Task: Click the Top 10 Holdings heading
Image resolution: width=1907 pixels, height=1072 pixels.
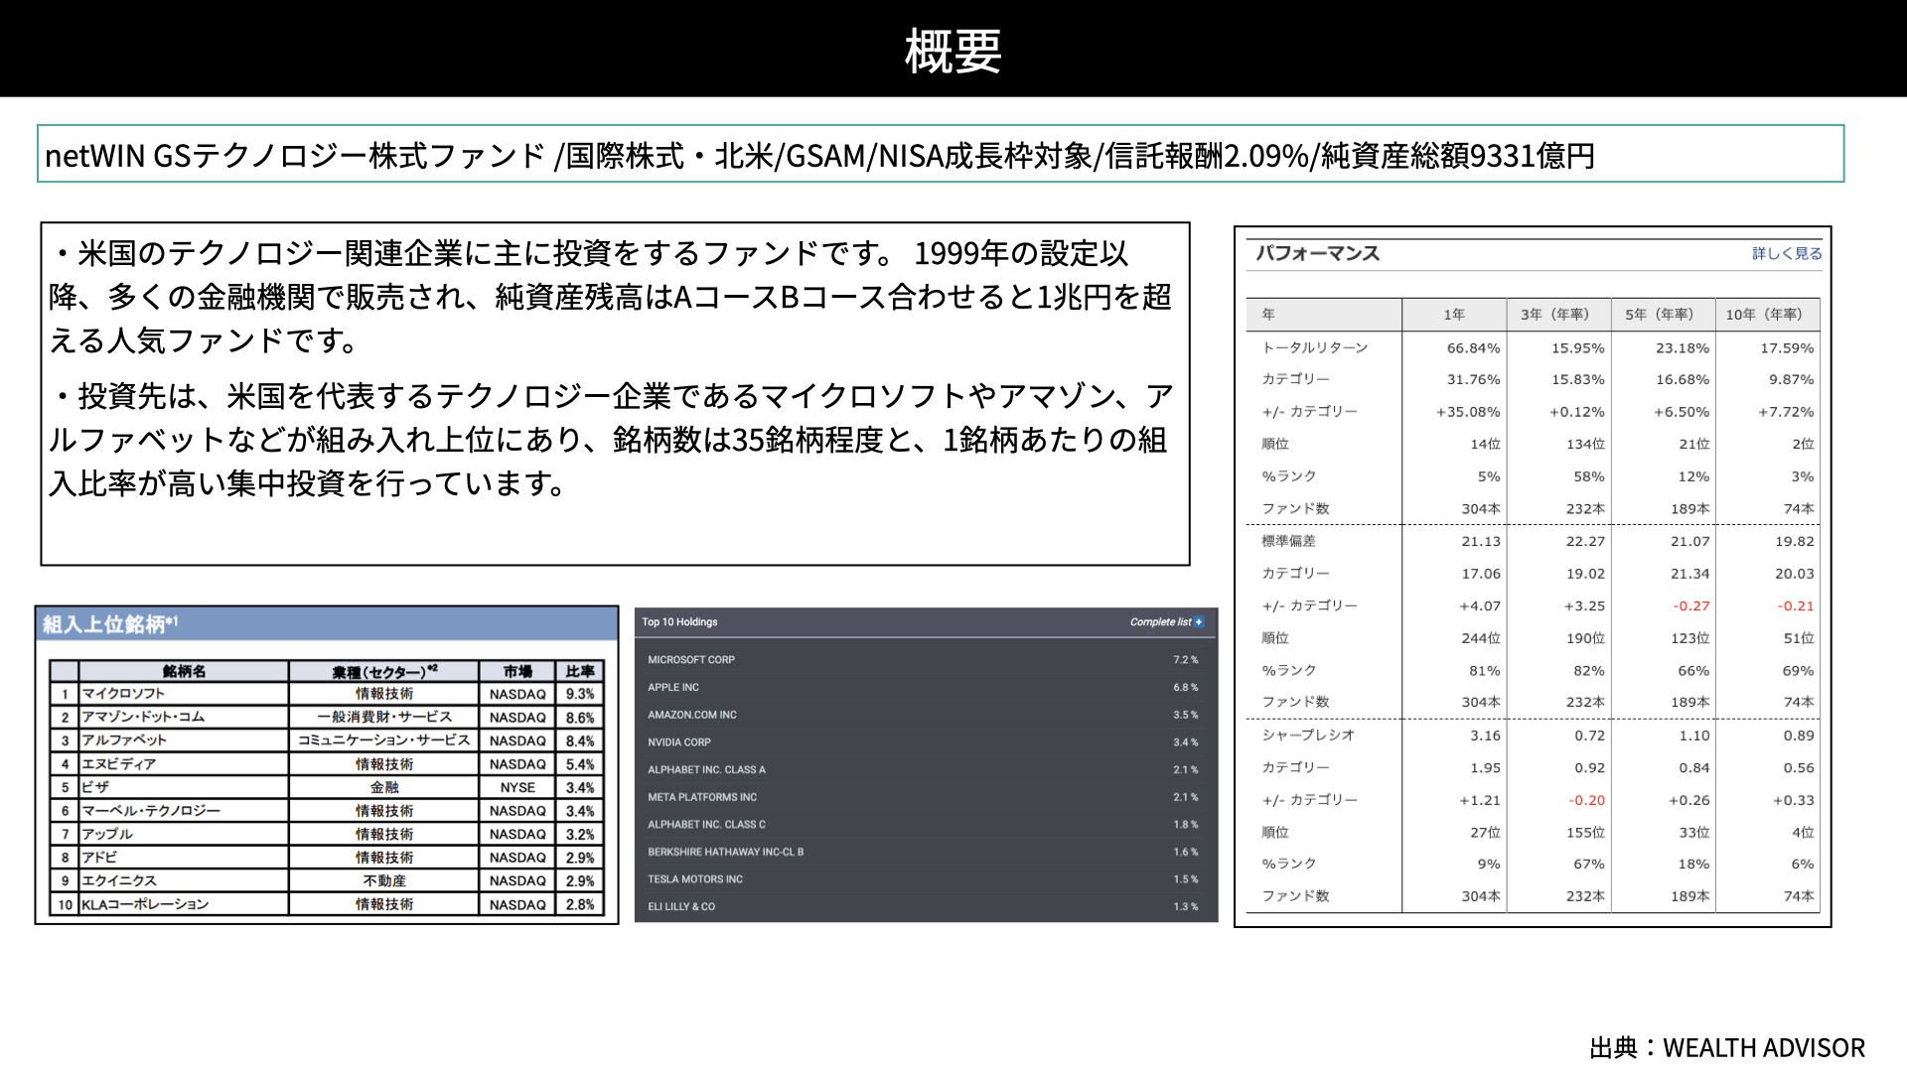Action: click(679, 622)
